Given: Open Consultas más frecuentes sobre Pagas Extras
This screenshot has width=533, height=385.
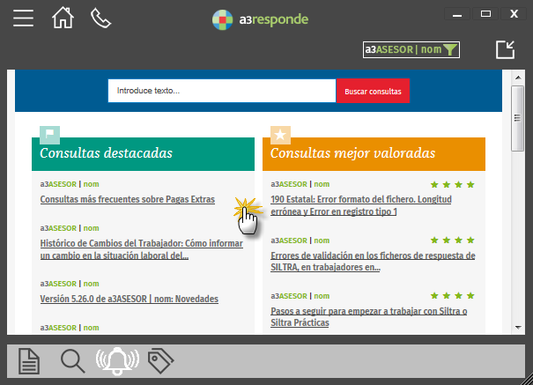Looking at the screenshot, I should 128,199.
